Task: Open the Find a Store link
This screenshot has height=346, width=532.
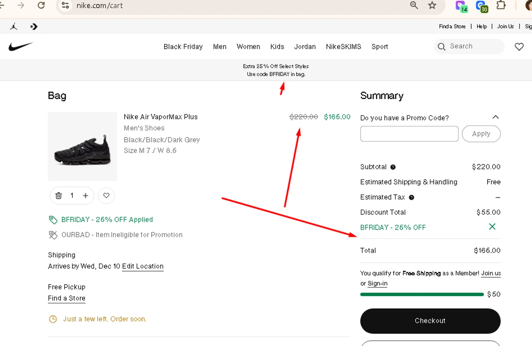Action: [452, 26]
